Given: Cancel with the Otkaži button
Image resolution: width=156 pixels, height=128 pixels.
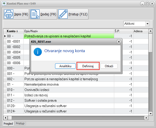Looking at the screenshot, I should coord(109,66).
